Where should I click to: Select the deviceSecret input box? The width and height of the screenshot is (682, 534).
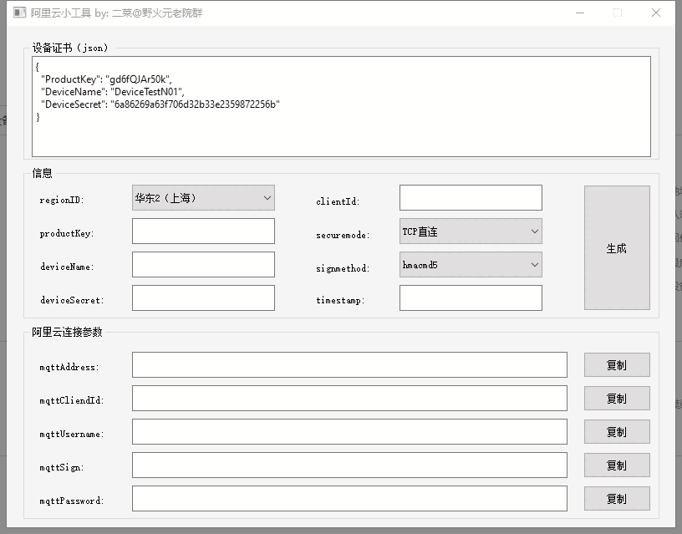(x=203, y=298)
